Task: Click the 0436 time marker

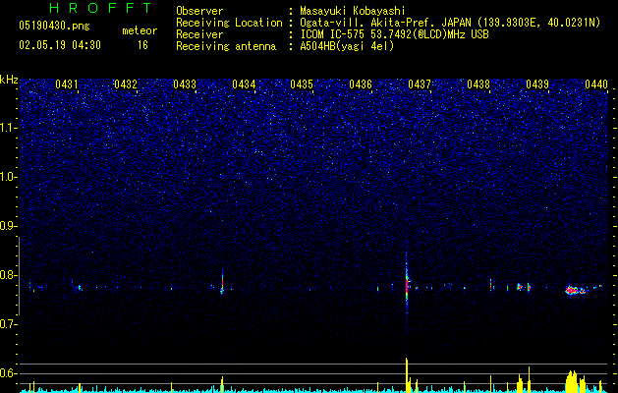Action: [361, 84]
